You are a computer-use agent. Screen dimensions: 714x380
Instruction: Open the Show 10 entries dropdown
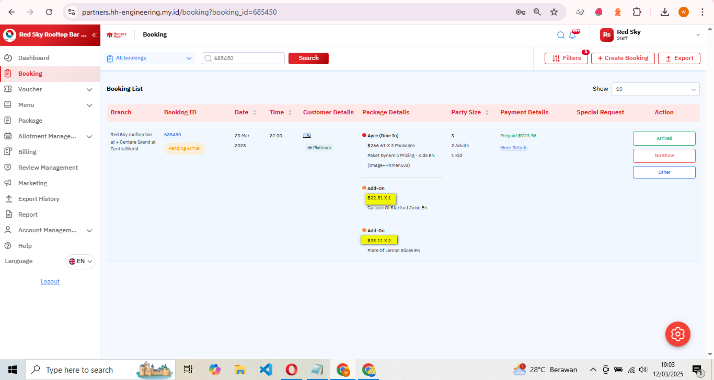click(655, 89)
